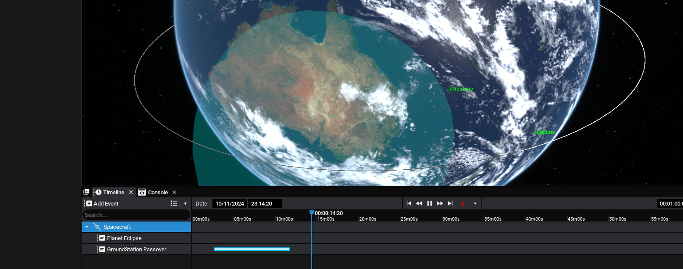Click the rewind playback icon

pyautogui.click(x=419, y=203)
